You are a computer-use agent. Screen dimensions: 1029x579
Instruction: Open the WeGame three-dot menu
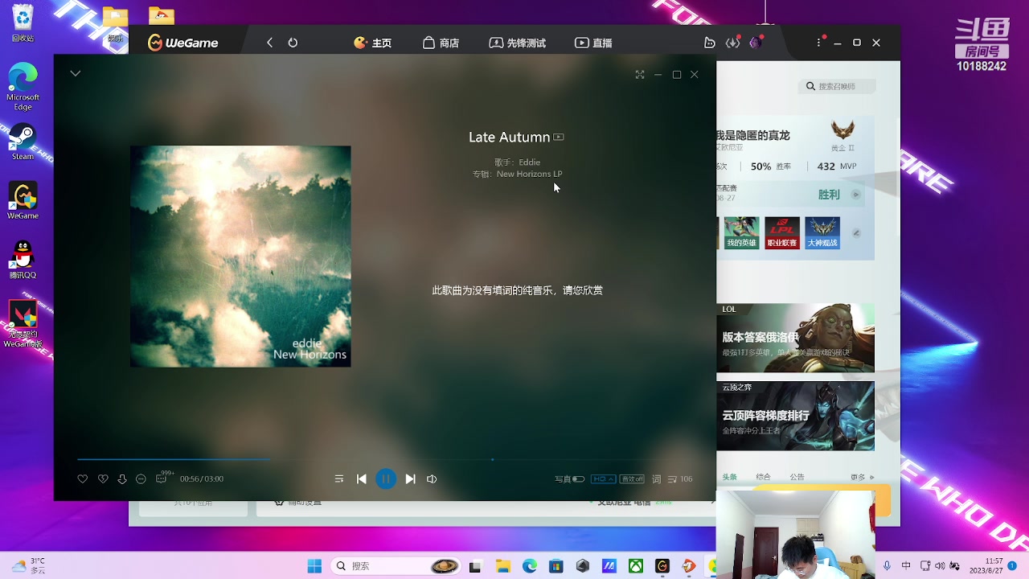(x=820, y=43)
